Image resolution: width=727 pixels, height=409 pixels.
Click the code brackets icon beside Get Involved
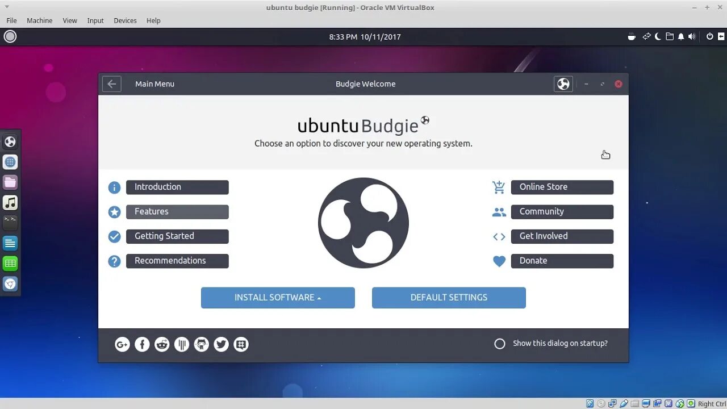tap(499, 237)
